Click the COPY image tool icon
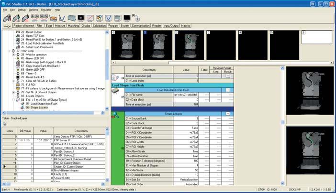 click(35, 18)
